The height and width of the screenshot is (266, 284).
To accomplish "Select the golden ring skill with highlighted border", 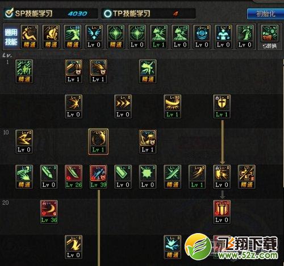I will click(x=98, y=142).
